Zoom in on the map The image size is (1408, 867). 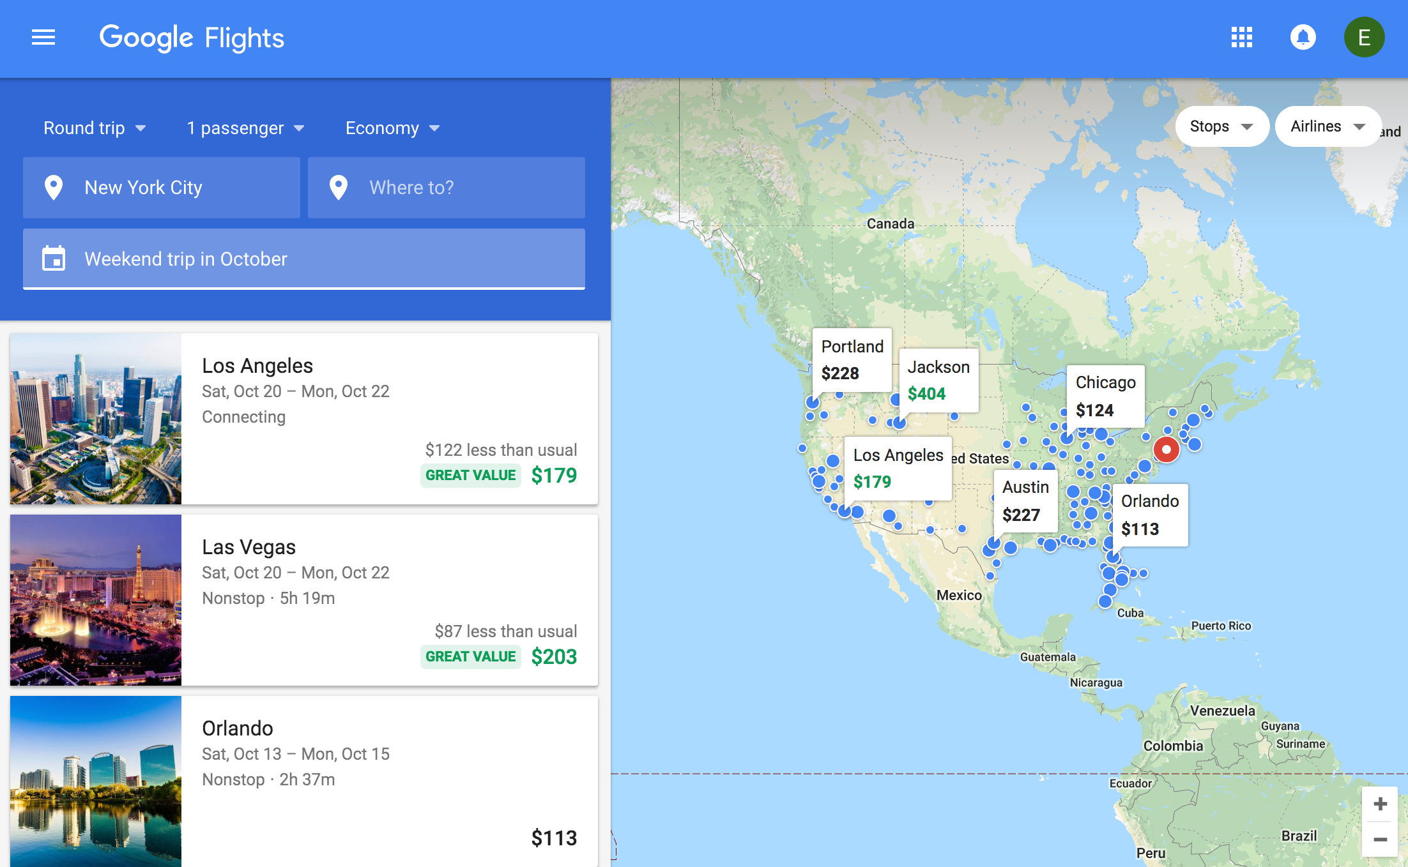[1379, 803]
